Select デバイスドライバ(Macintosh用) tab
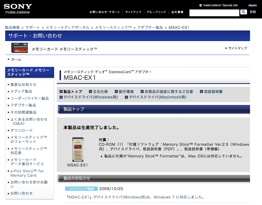Viewport: 262px width, 205px height. (158, 97)
